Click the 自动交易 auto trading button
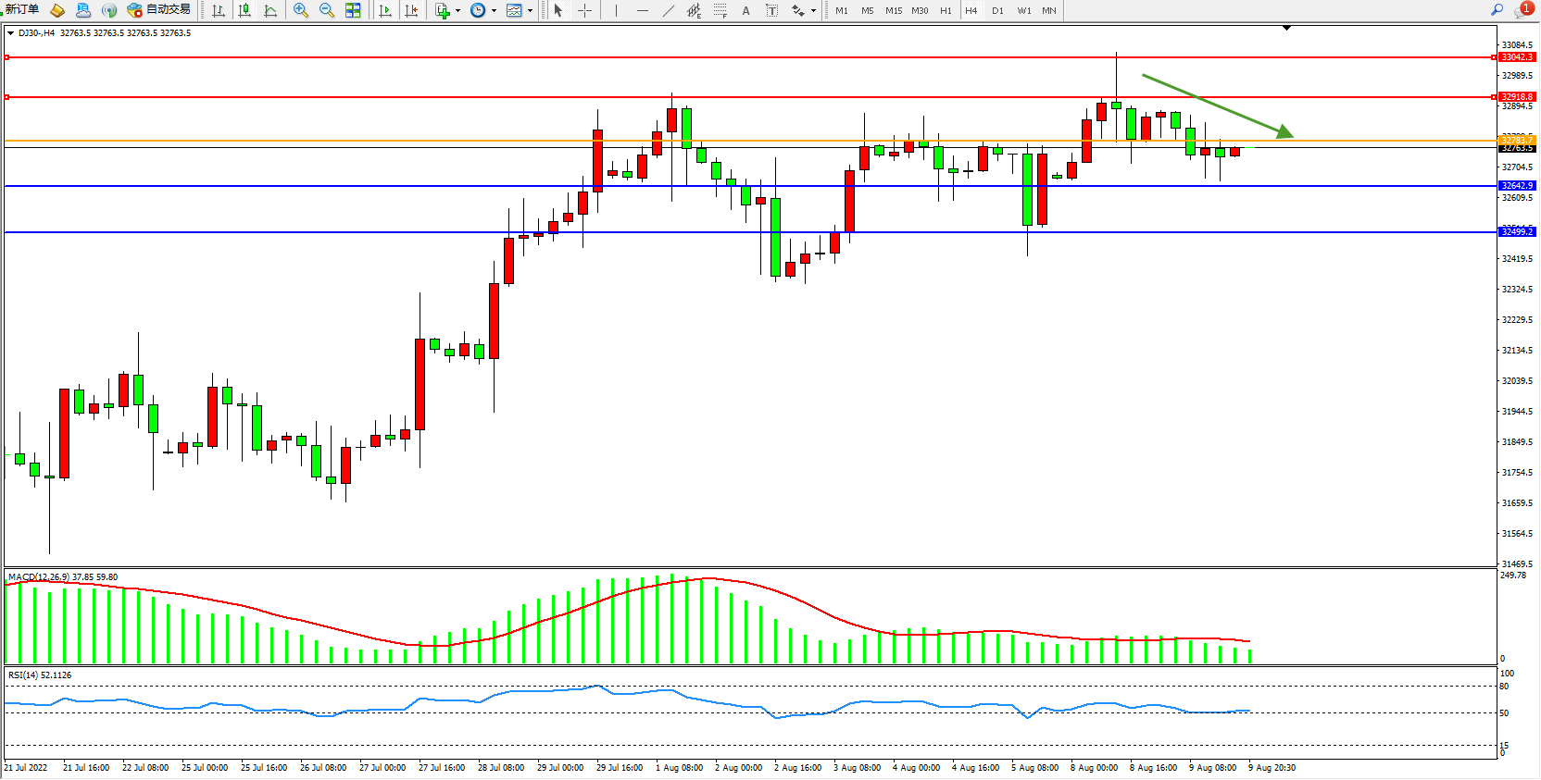 tap(159, 9)
